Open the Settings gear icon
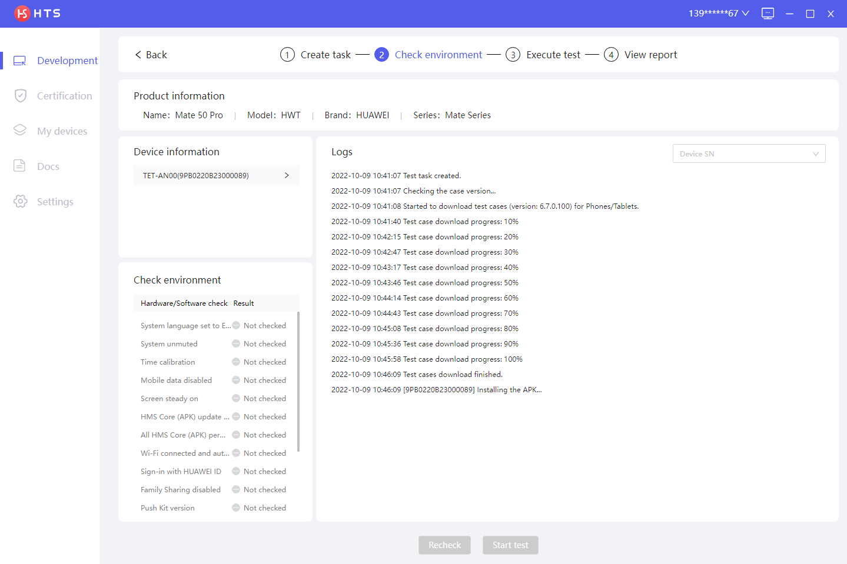This screenshot has width=847, height=564. pos(20,201)
